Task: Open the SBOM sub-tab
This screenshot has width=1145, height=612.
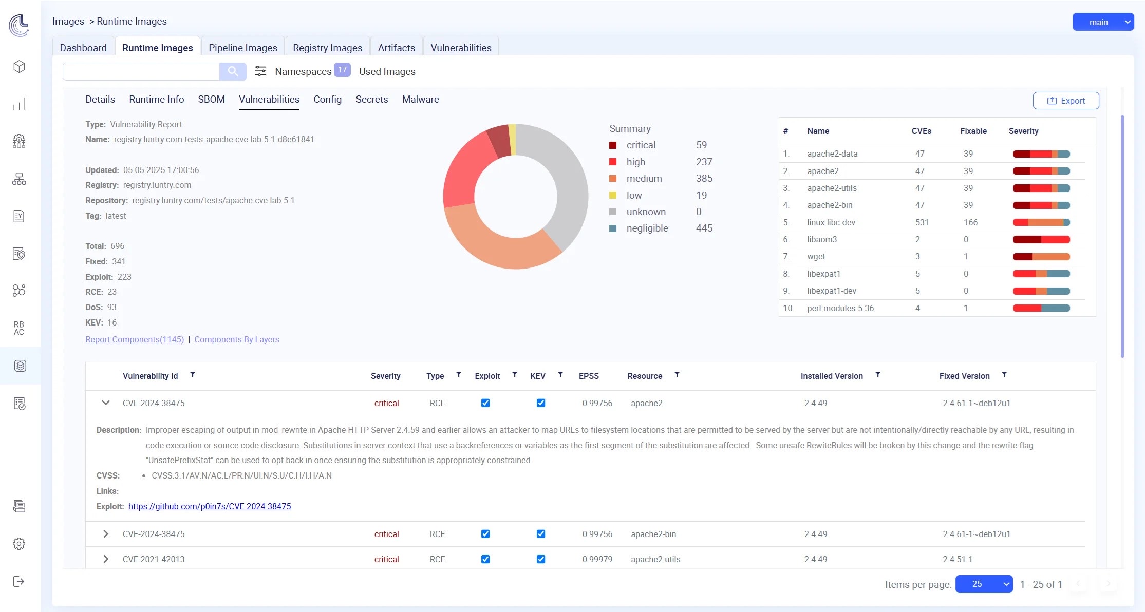Action: click(x=211, y=99)
